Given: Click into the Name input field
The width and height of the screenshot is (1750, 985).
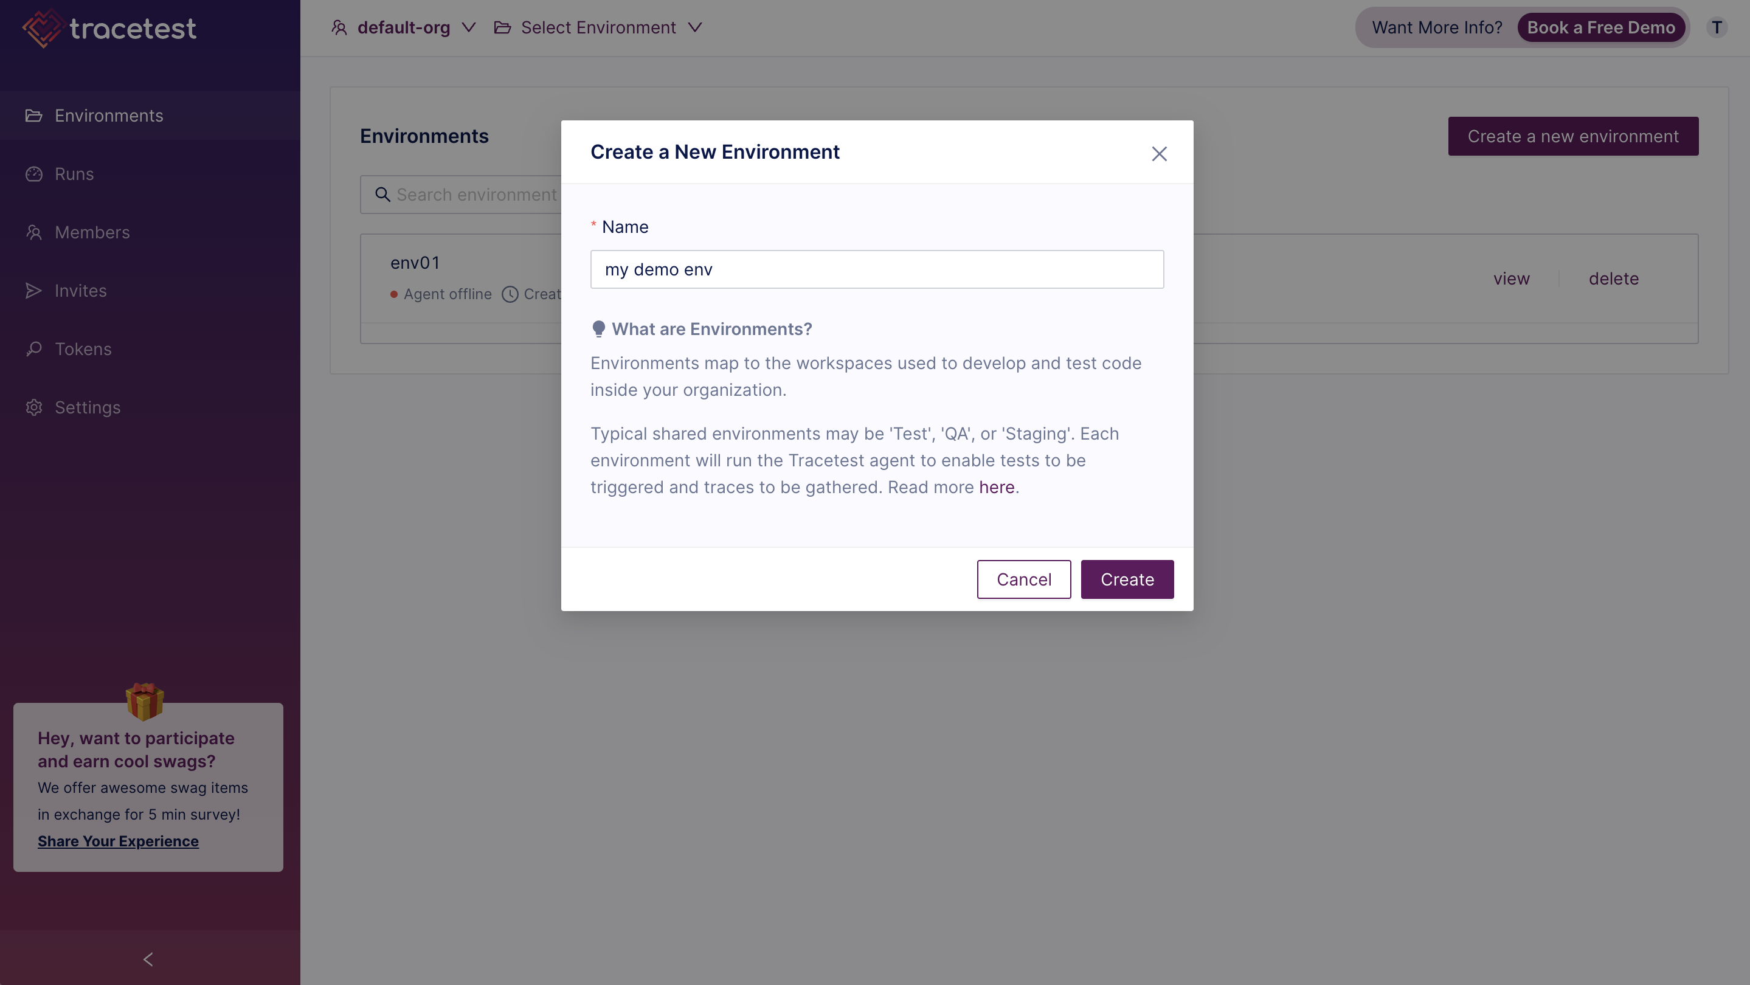Looking at the screenshot, I should coord(876,270).
